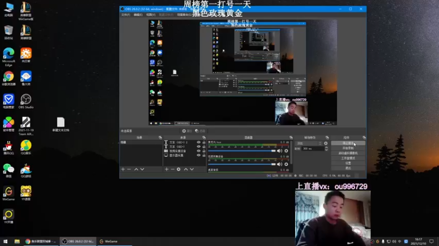Open Properties (属性) gear button above the docks
This screenshot has width=439, height=246.
[x=187, y=131]
